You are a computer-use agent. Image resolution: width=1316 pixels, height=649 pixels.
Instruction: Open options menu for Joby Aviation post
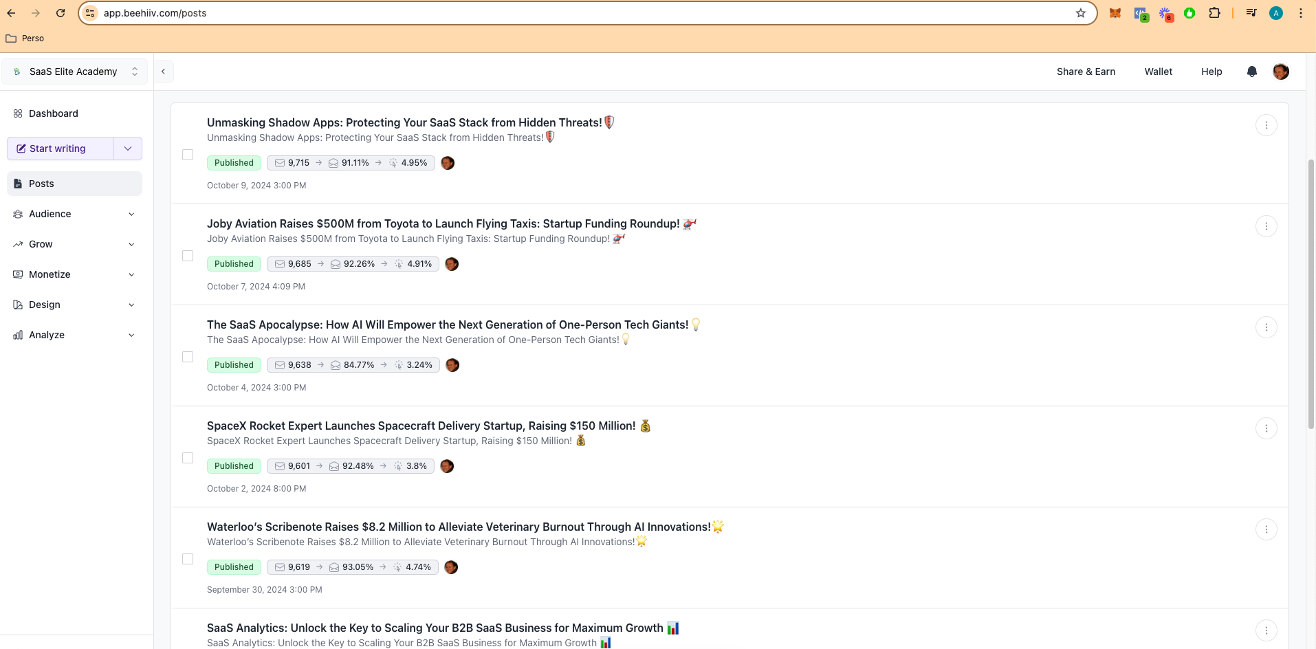(x=1266, y=226)
